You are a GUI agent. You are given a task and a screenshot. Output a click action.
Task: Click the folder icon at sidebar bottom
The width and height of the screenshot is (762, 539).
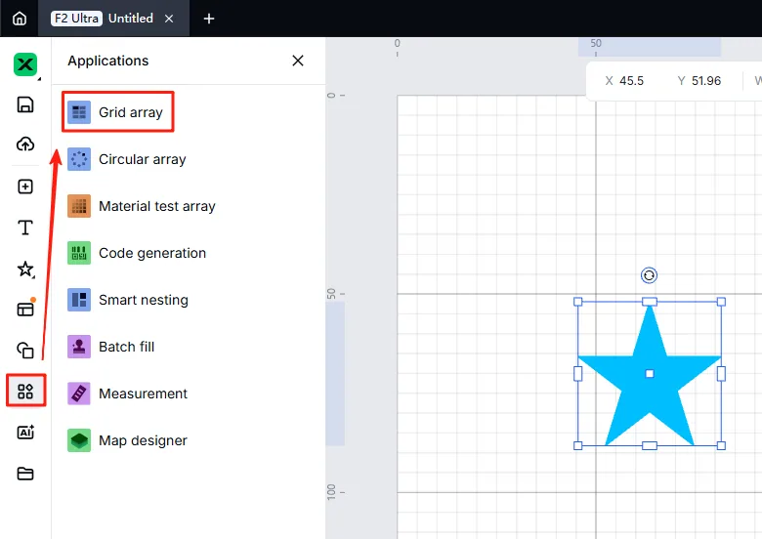coord(25,474)
